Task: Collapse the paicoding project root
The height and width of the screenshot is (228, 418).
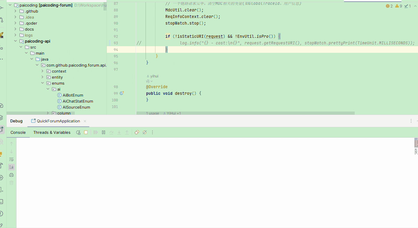Action: click(10, 5)
